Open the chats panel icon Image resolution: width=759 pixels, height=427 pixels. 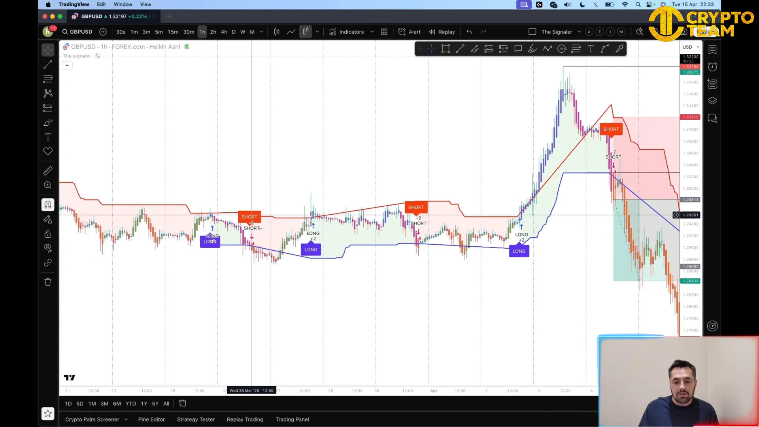712,118
